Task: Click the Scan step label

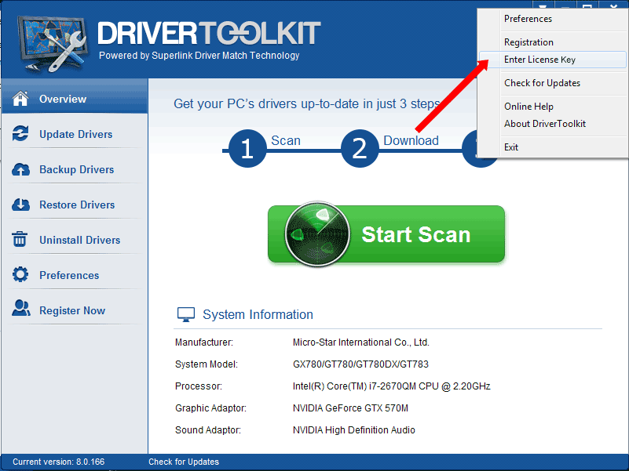Action: [x=286, y=140]
